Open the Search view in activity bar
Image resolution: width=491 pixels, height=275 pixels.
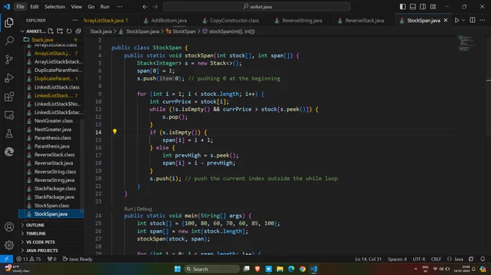9,40
